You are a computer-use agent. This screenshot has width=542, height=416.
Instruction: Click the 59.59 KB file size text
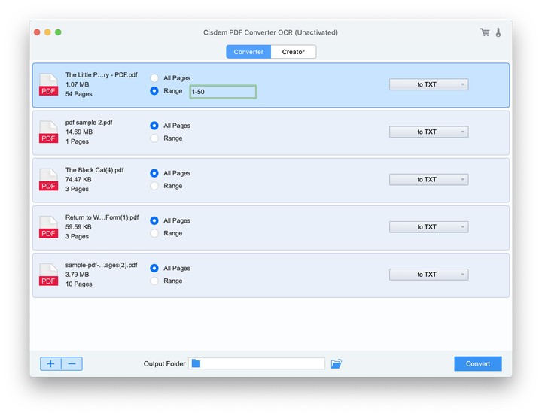click(78, 227)
